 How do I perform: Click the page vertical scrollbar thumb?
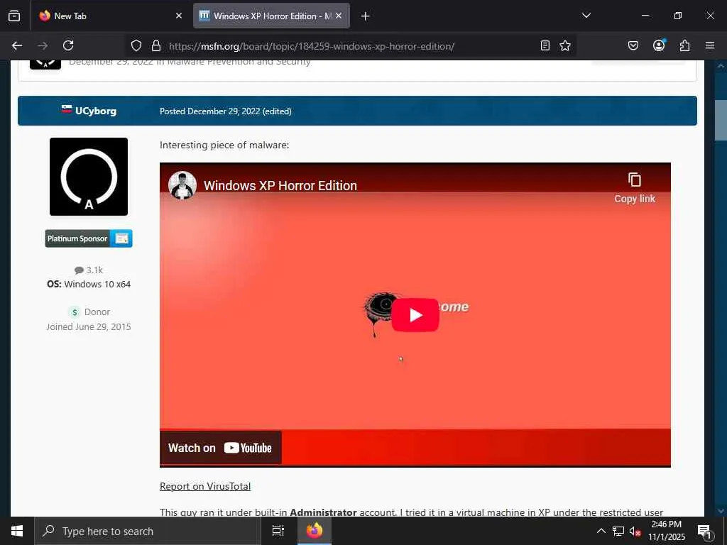[721, 120]
